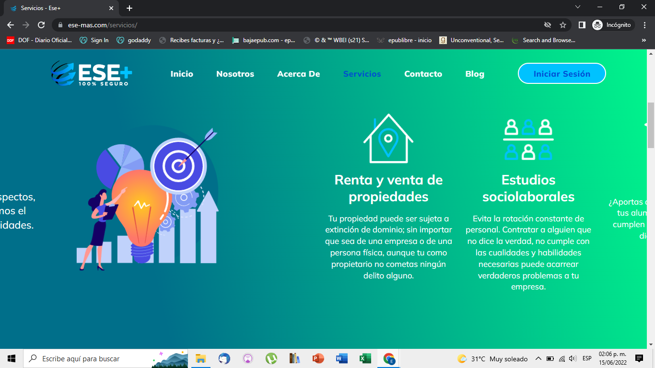Click the third-party cookies blocked eye icon
The image size is (655, 368).
coord(547,25)
